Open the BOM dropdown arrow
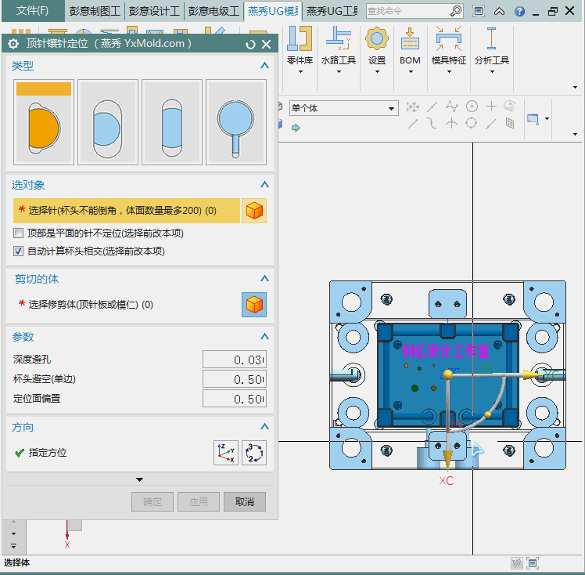The image size is (585, 575). pyautogui.click(x=411, y=72)
